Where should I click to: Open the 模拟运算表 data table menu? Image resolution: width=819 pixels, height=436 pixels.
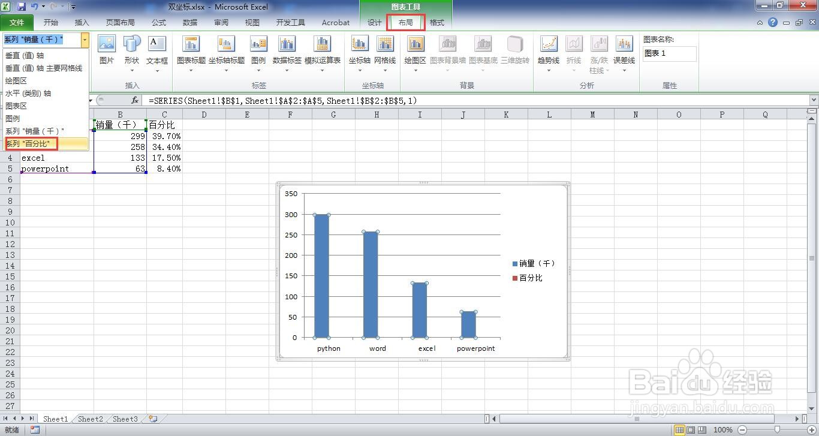[x=323, y=53]
